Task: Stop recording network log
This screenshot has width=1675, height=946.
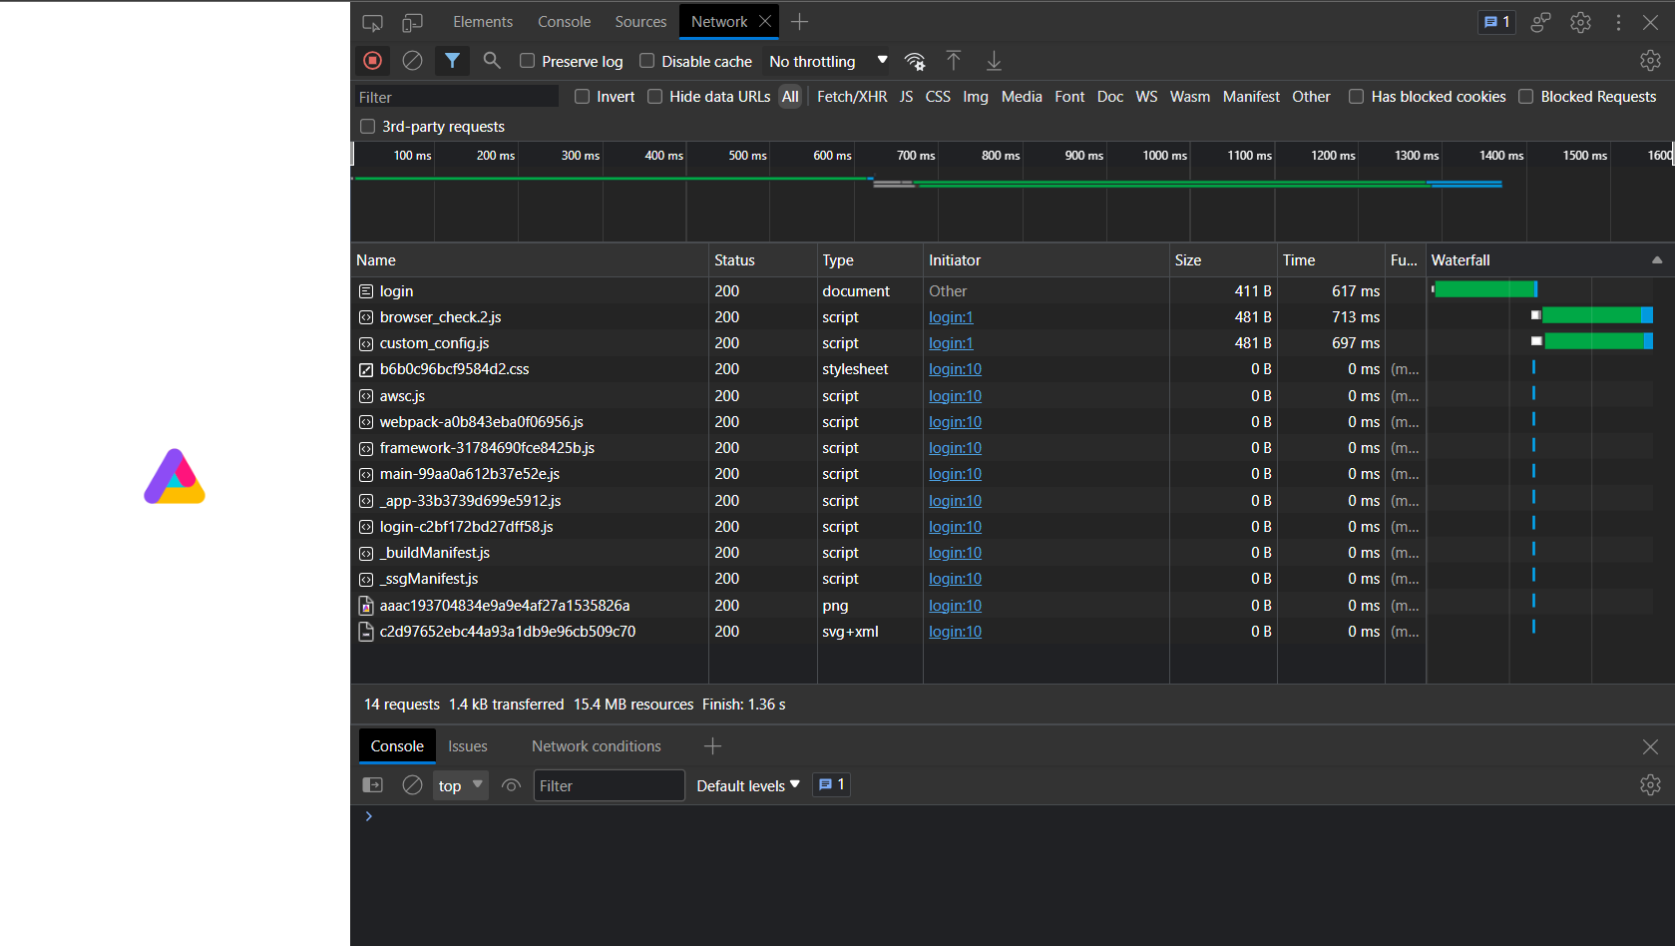Action: coord(372,61)
